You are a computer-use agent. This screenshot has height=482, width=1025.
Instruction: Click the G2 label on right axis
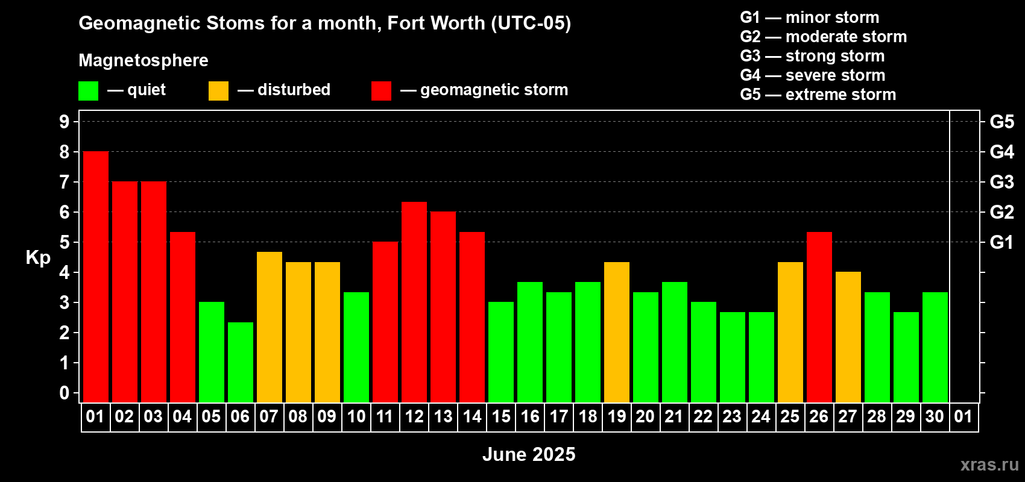(x=1002, y=212)
